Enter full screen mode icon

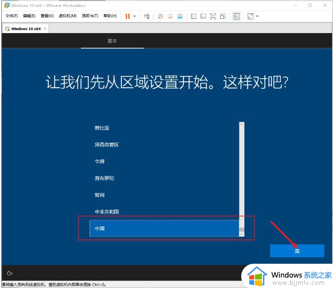pyautogui.click(x=213, y=17)
